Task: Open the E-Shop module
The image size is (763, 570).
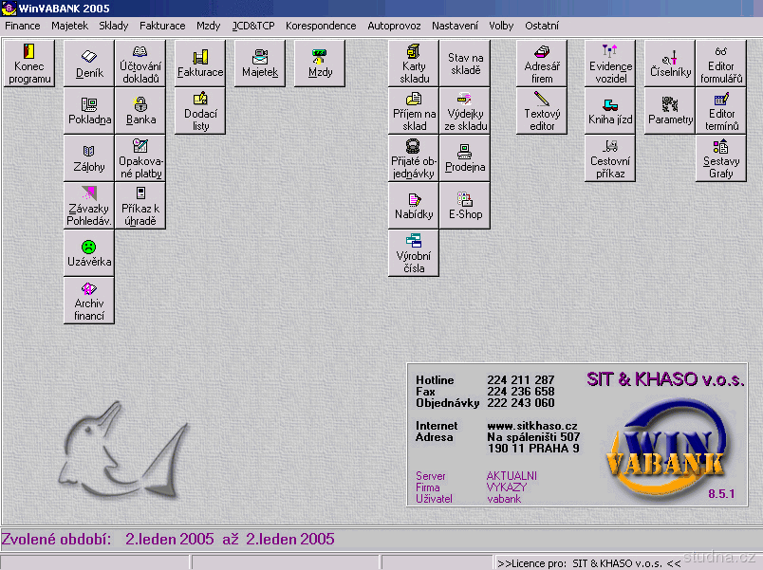Action: click(465, 206)
